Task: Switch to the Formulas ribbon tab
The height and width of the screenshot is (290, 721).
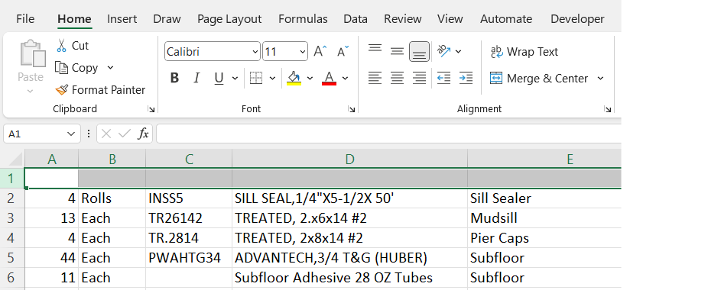Action: tap(303, 19)
